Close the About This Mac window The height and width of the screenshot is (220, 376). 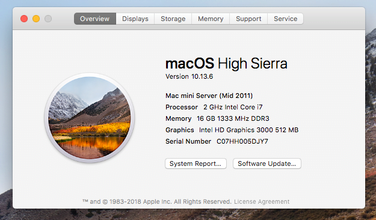coord(24,19)
